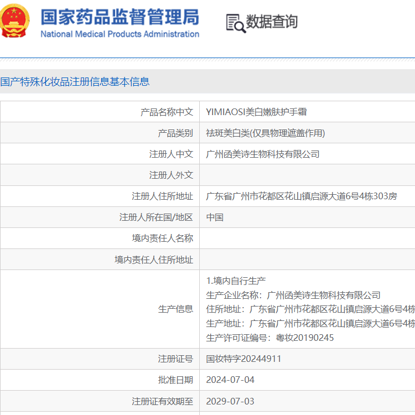Image resolution: width=415 pixels, height=415 pixels.
Task: Click the 注册证号 label
Action: tap(175, 359)
